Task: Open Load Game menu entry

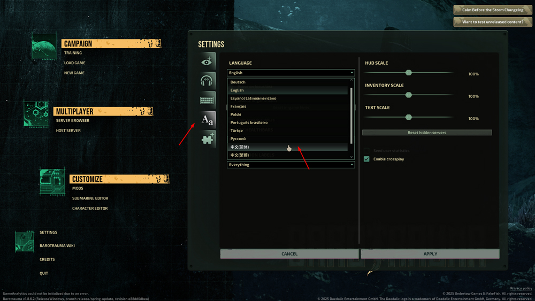Action: [75, 63]
